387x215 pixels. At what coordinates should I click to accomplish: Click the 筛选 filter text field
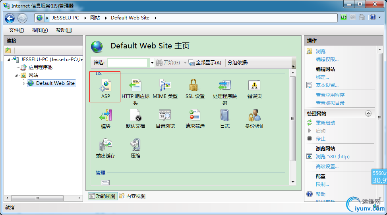128,63
